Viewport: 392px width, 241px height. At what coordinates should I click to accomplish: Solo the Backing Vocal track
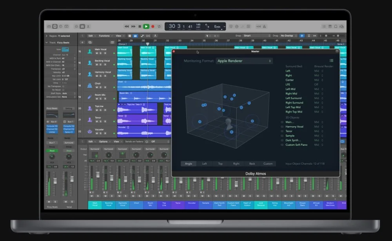click(101, 65)
